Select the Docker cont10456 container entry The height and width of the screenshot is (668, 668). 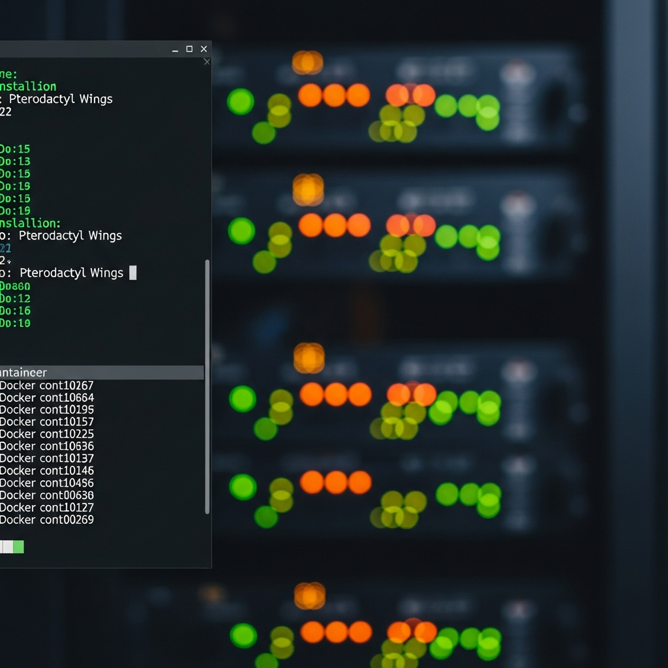coord(46,483)
